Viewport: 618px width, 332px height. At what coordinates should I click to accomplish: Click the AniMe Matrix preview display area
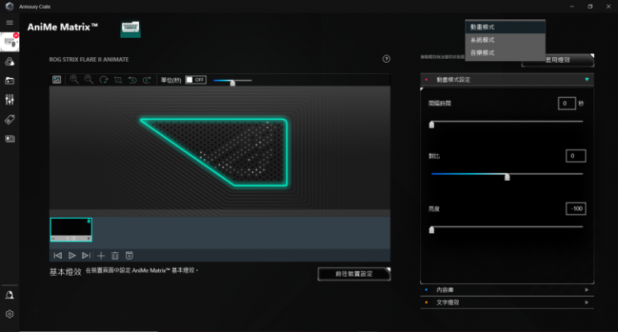(x=220, y=148)
